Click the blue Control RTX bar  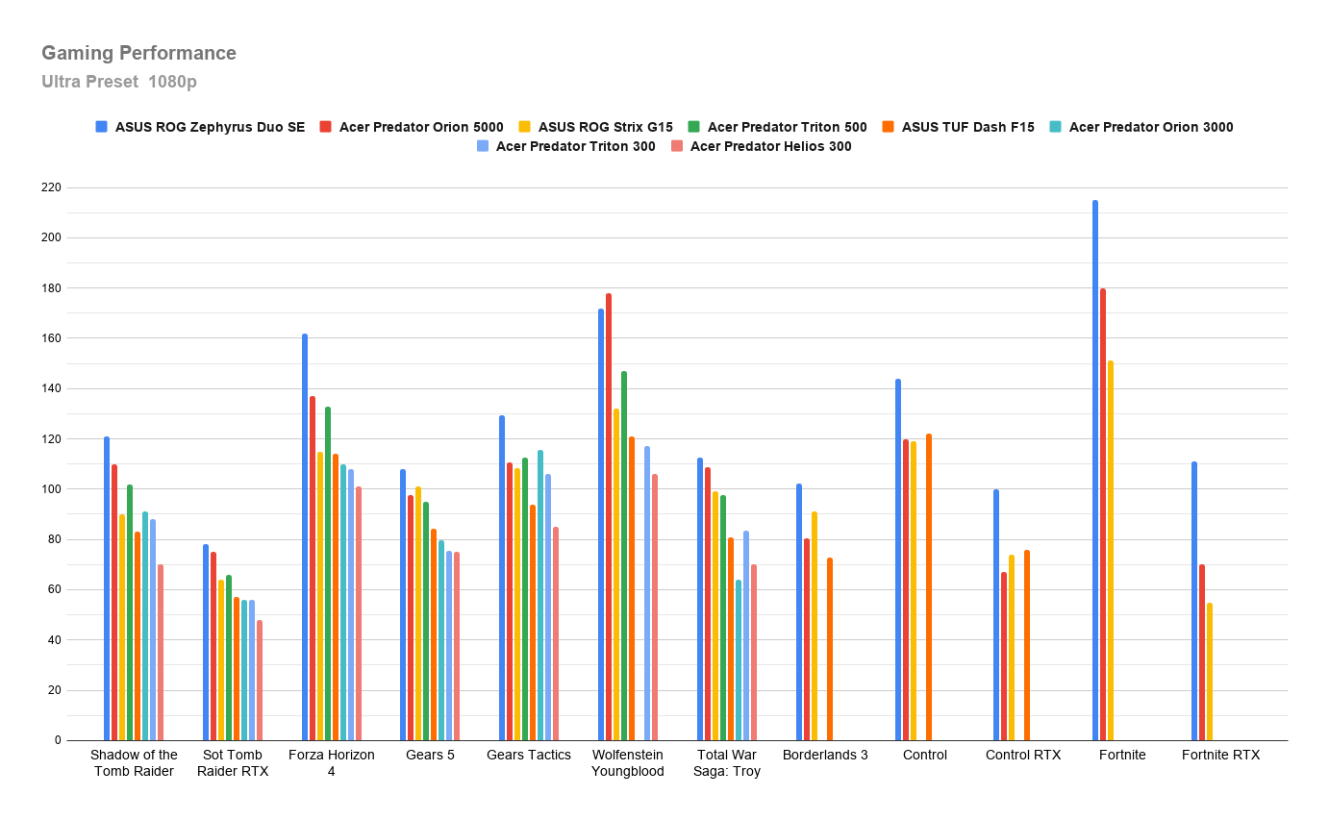coord(996,615)
